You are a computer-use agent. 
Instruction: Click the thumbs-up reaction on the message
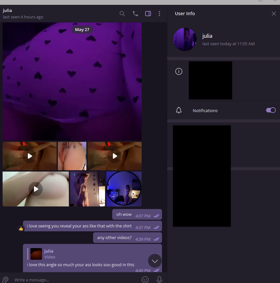[21, 229]
